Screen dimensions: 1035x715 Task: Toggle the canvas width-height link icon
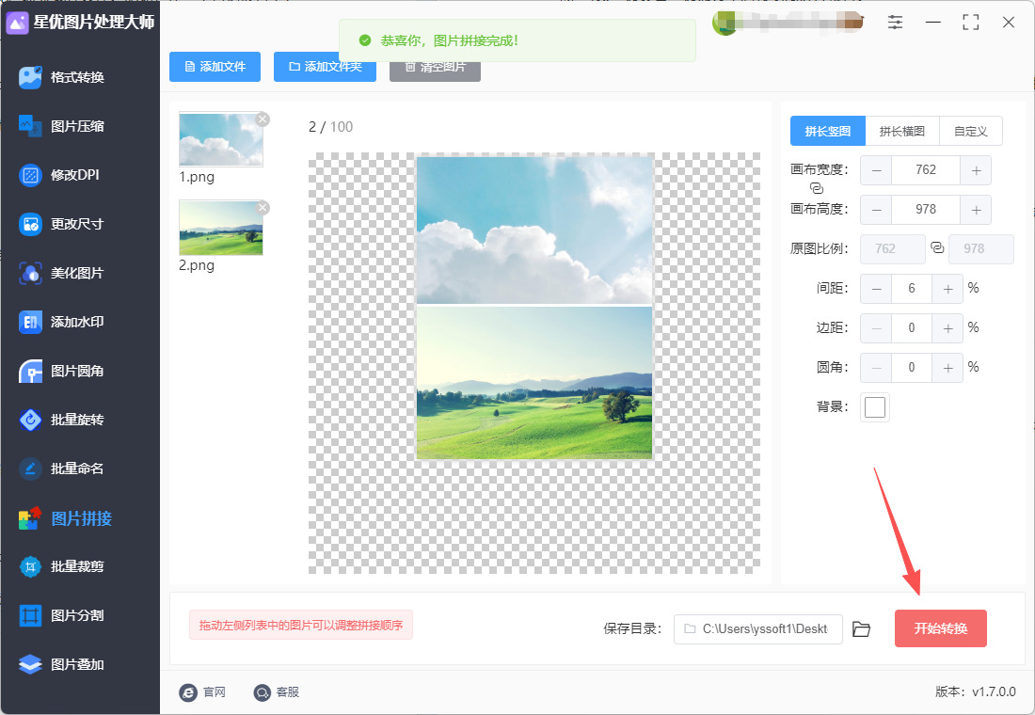(x=817, y=188)
